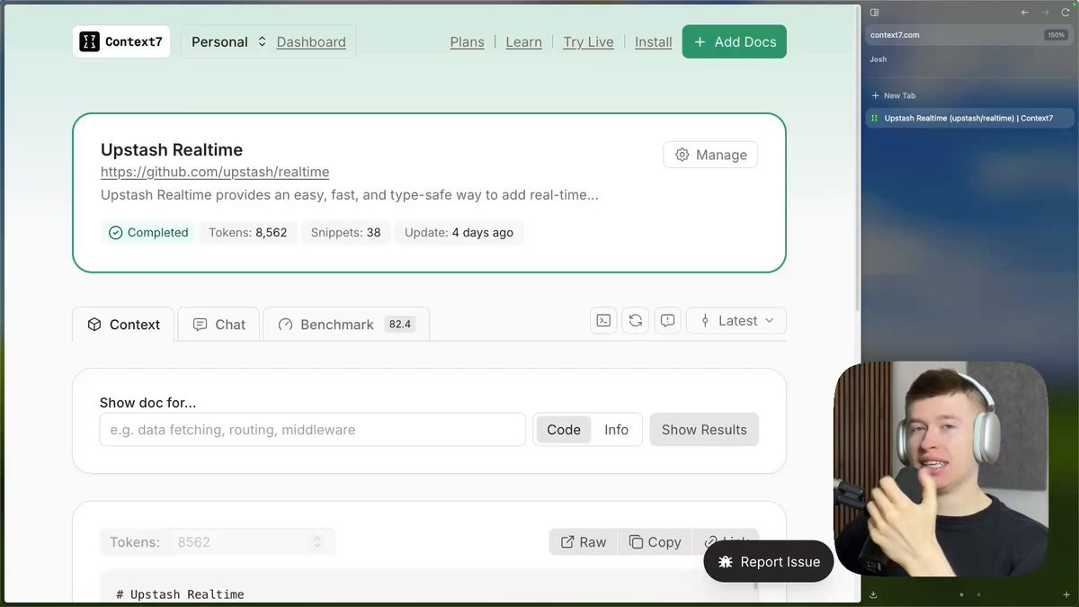Open the Install link

tap(654, 42)
